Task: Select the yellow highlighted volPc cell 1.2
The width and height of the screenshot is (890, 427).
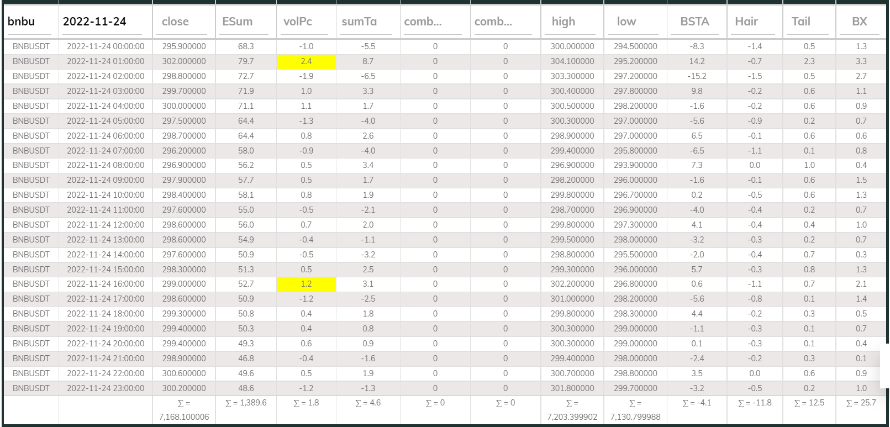Action: 306,284
